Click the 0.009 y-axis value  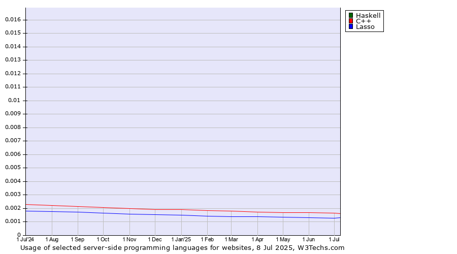[x=13, y=114]
